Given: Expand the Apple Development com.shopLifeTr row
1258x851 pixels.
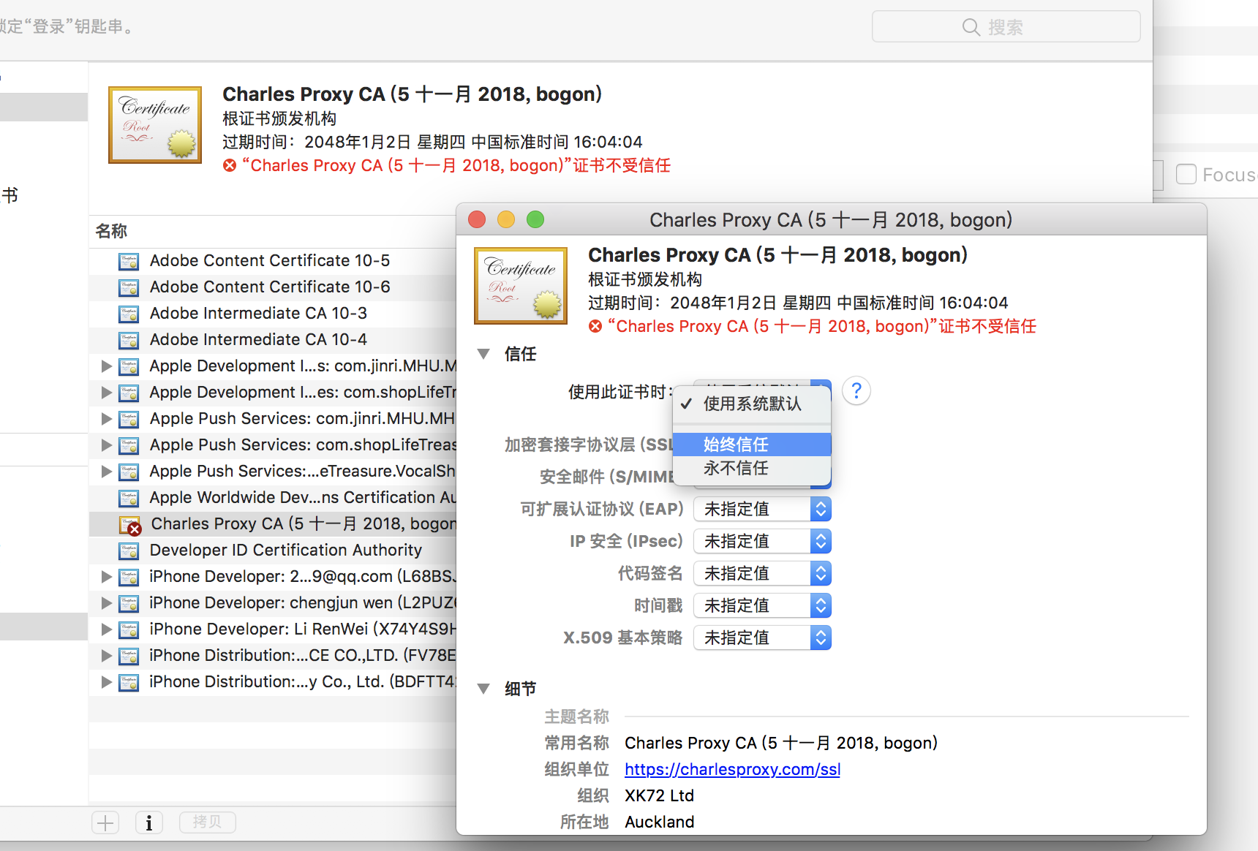Looking at the screenshot, I should [107, 392].
